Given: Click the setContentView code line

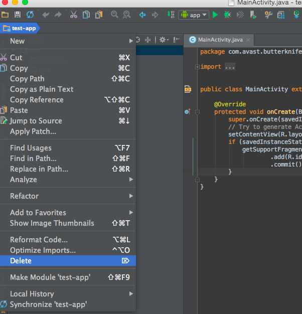Looking at the screenshot, I should coord(265,134).
